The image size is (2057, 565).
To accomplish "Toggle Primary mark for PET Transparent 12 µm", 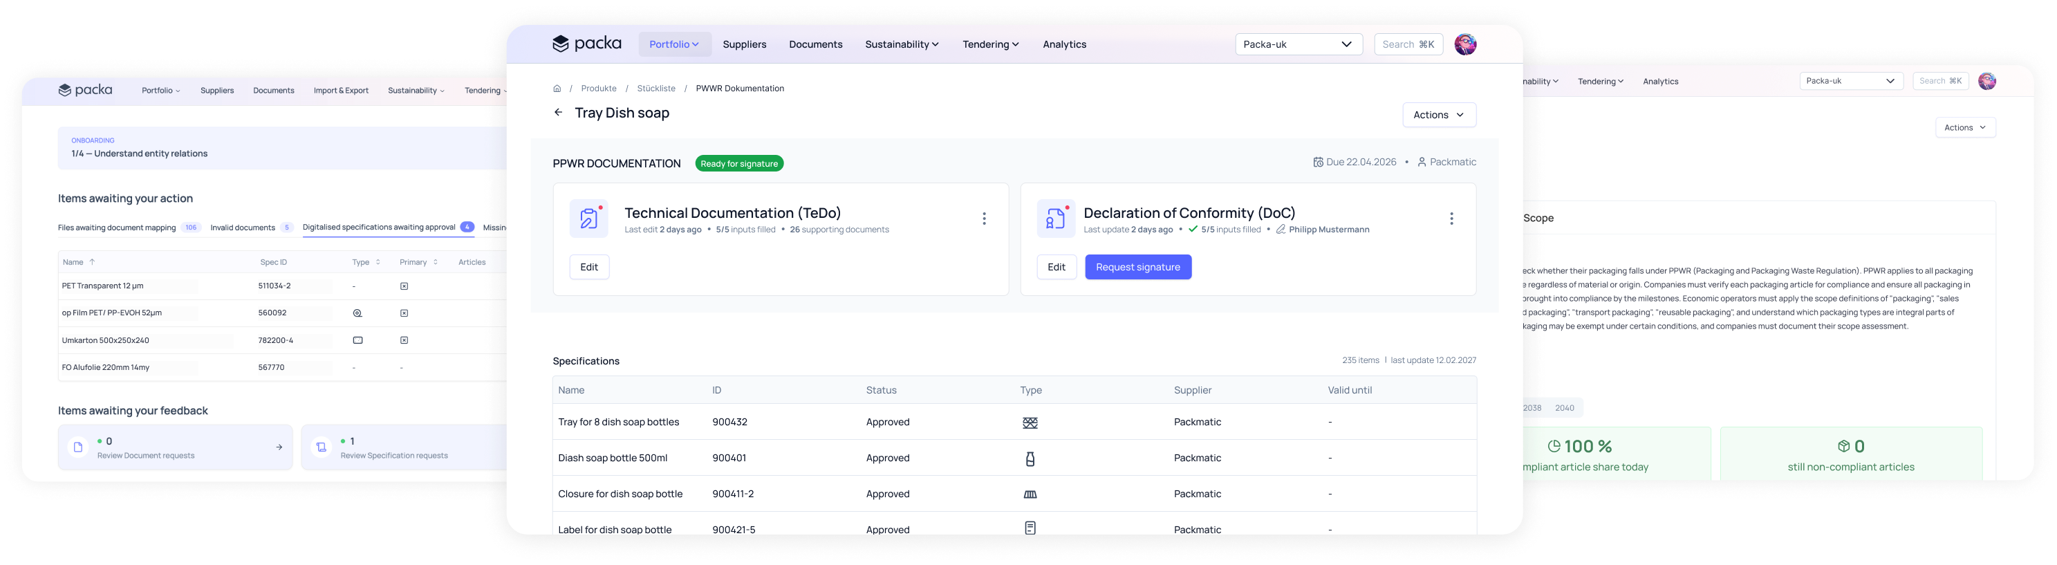I will (x=404, y=286).
